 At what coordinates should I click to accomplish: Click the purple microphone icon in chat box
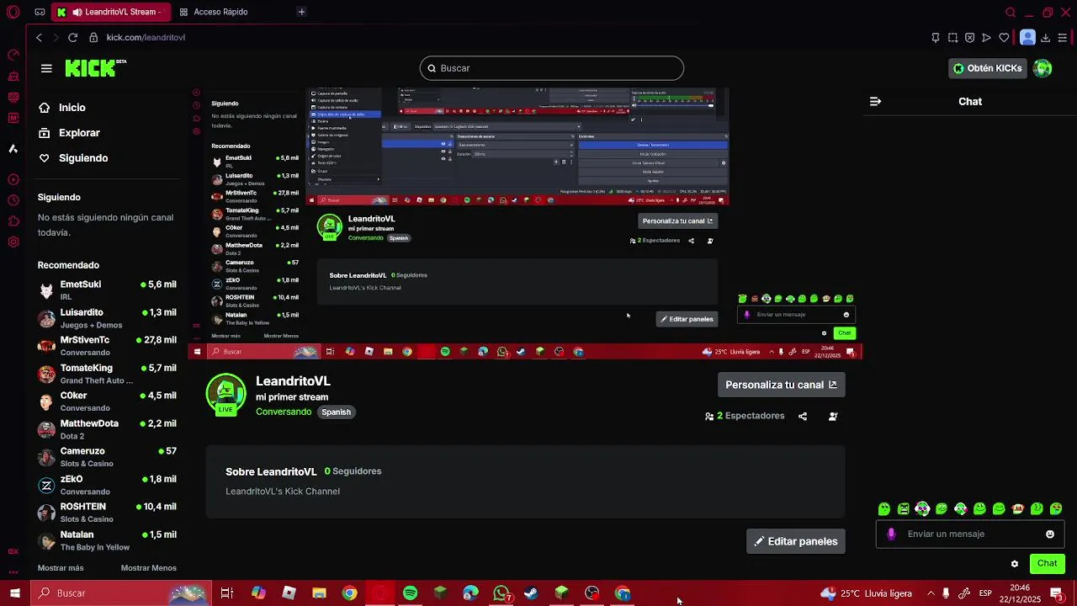(x=891, y=534)
